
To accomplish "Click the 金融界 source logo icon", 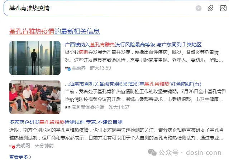I will pyautogui.click(x=68, y=69).
